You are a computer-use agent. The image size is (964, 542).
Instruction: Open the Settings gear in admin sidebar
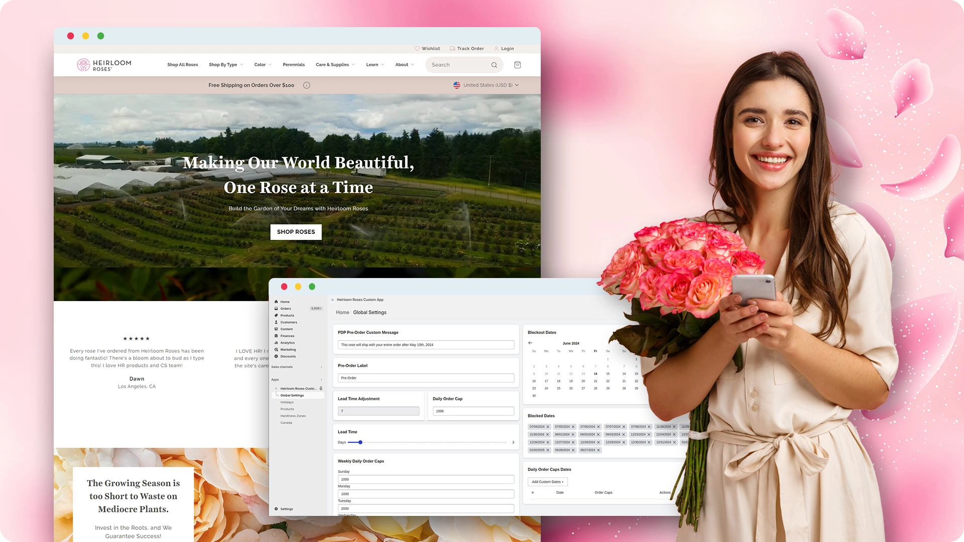(x=276, y=509)
